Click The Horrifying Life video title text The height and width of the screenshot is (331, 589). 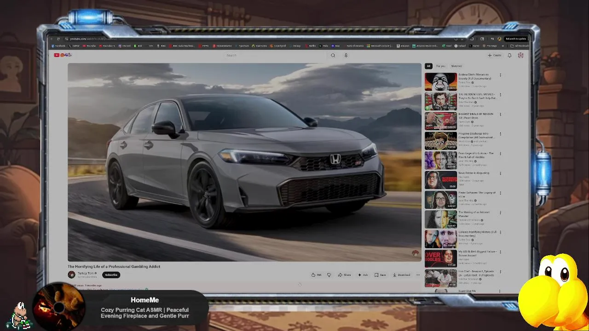tap(114, 267)
